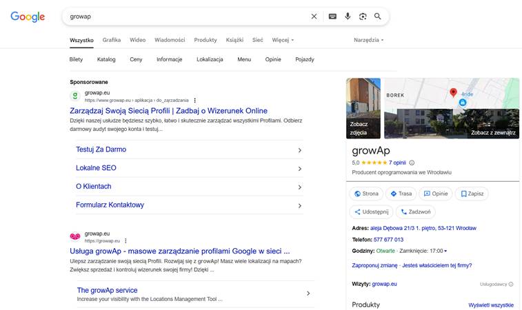Open the Lokalne SEO sitelink chevron
Image resolution: width=522 pixels, height=310 pixels.
coord(300,169)
